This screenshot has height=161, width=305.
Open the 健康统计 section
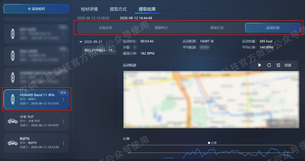[161, 28]
